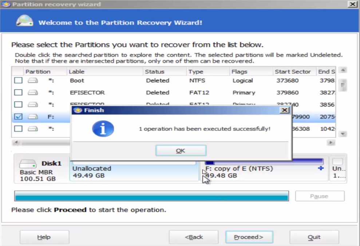Image resolution: width=360 pixels, height=246 pixels.
Task: Quit the Partition Recovery Wizard
Action: coord(314,237)
